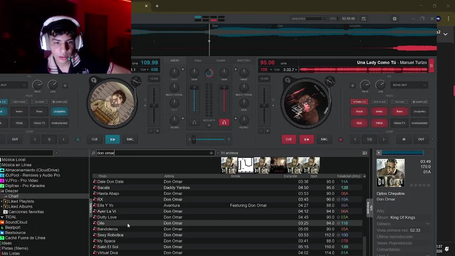Viewport: 455px width, 256px height.
Task: Increase right deck pitch with plus button
Action: pyautogui.click(x=267, y=131)
